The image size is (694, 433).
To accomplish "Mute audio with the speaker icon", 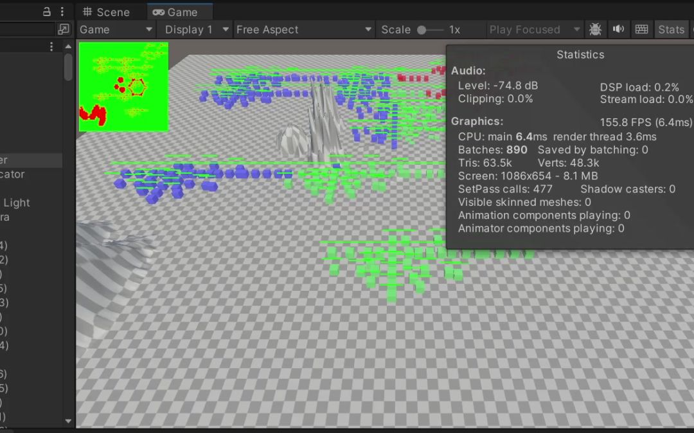I will (x=618, y=30).
